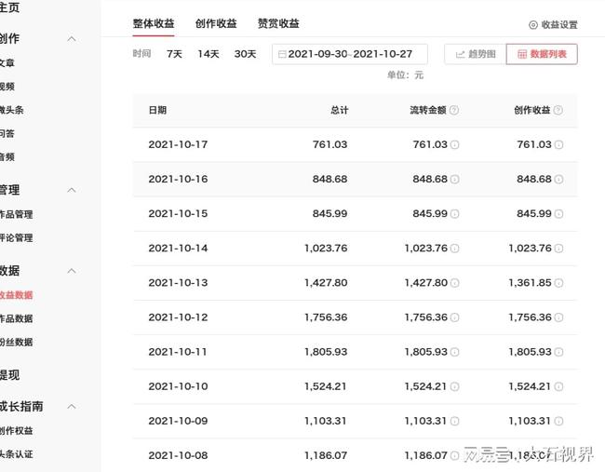Click the 总计 value 1,805.93

(x=326, y=352)
